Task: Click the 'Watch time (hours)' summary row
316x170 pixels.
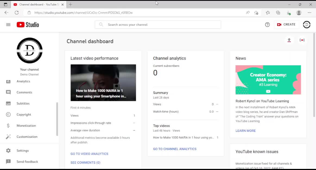Action: coord(186,112)
